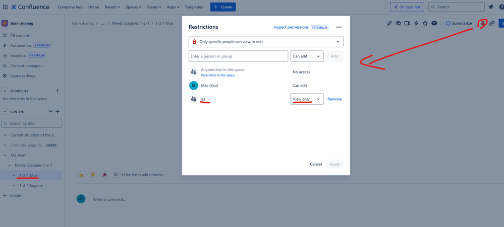
Task: Remove the qa group restriction
Action: point(334,99)
